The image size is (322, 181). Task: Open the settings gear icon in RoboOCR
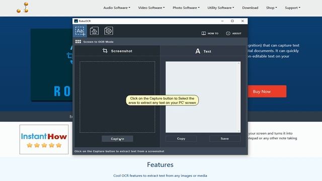pyautogui.click(x=109, y=31)
